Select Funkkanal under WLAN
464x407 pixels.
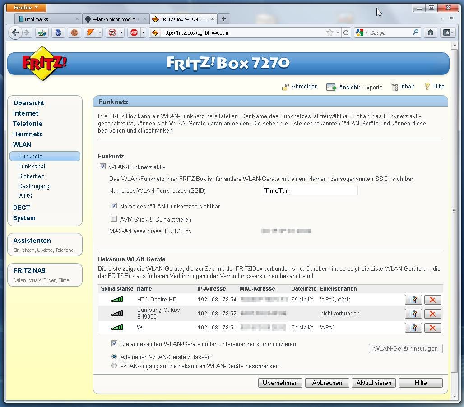31,166
